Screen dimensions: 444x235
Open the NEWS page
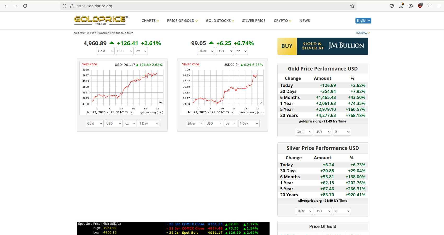tap(305, 21)
